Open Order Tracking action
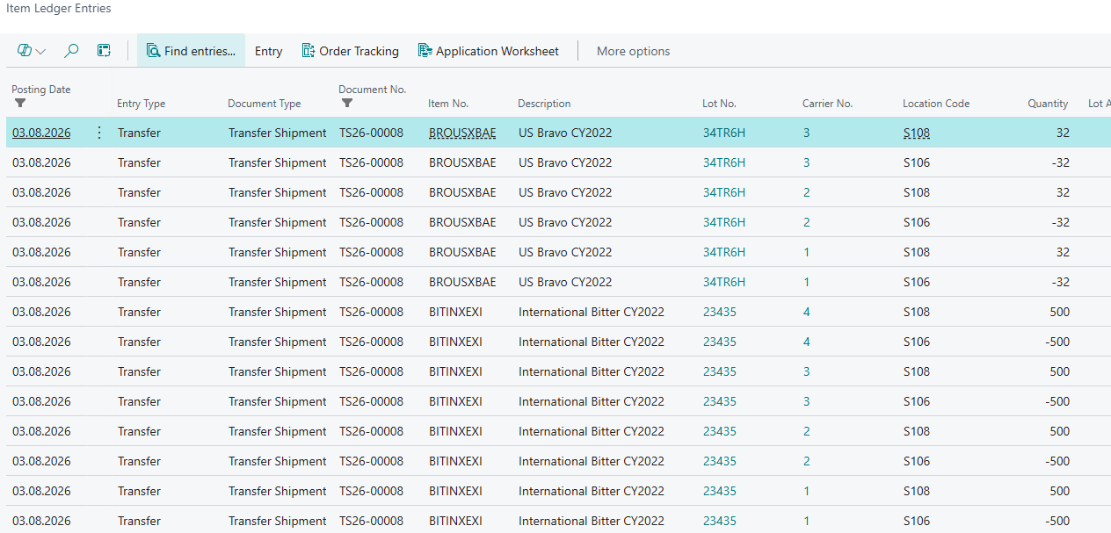Image resolution: width=1111 pixels, height=533 pixels. [x=350, y=51]
